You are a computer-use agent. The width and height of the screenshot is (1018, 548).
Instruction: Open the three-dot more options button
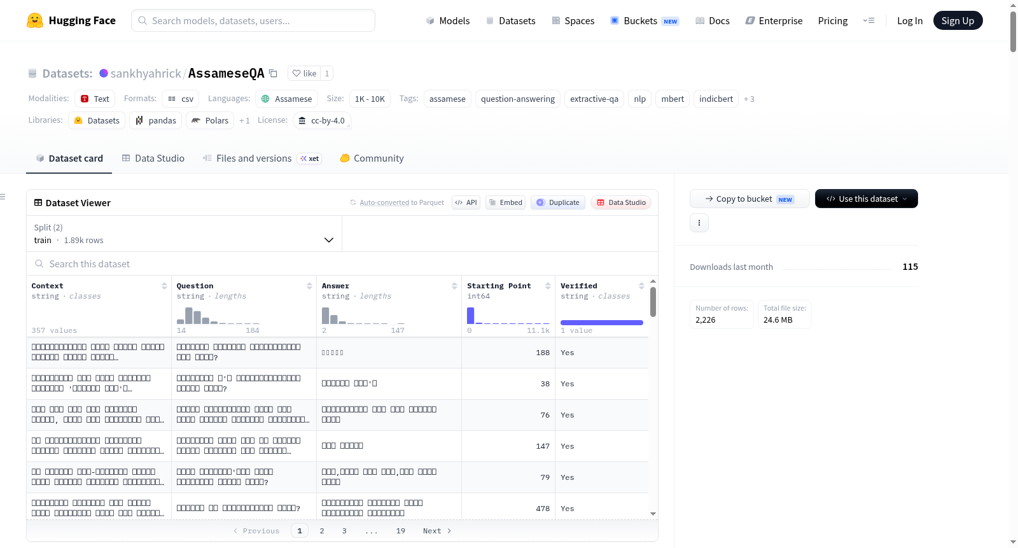tap(699, 223)
